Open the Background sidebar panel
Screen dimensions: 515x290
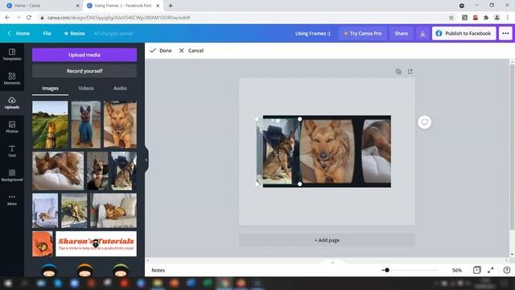12,176
